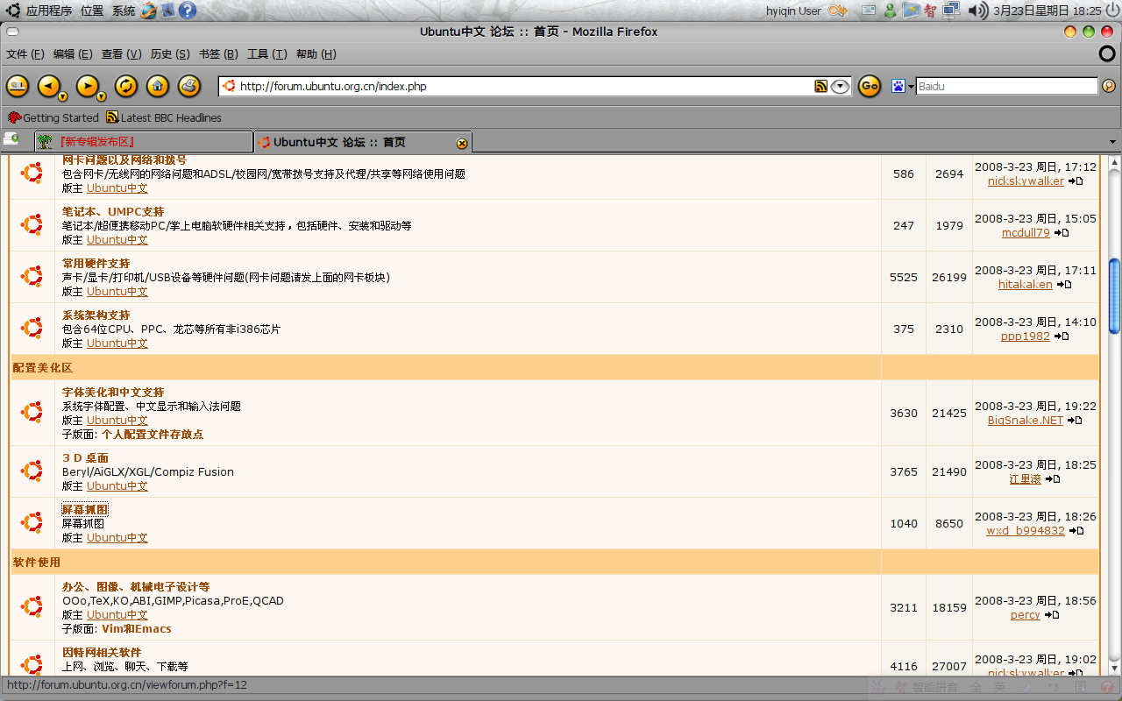
Task: Open the 书签 (B) menu
Action: [x=218, y=54]
